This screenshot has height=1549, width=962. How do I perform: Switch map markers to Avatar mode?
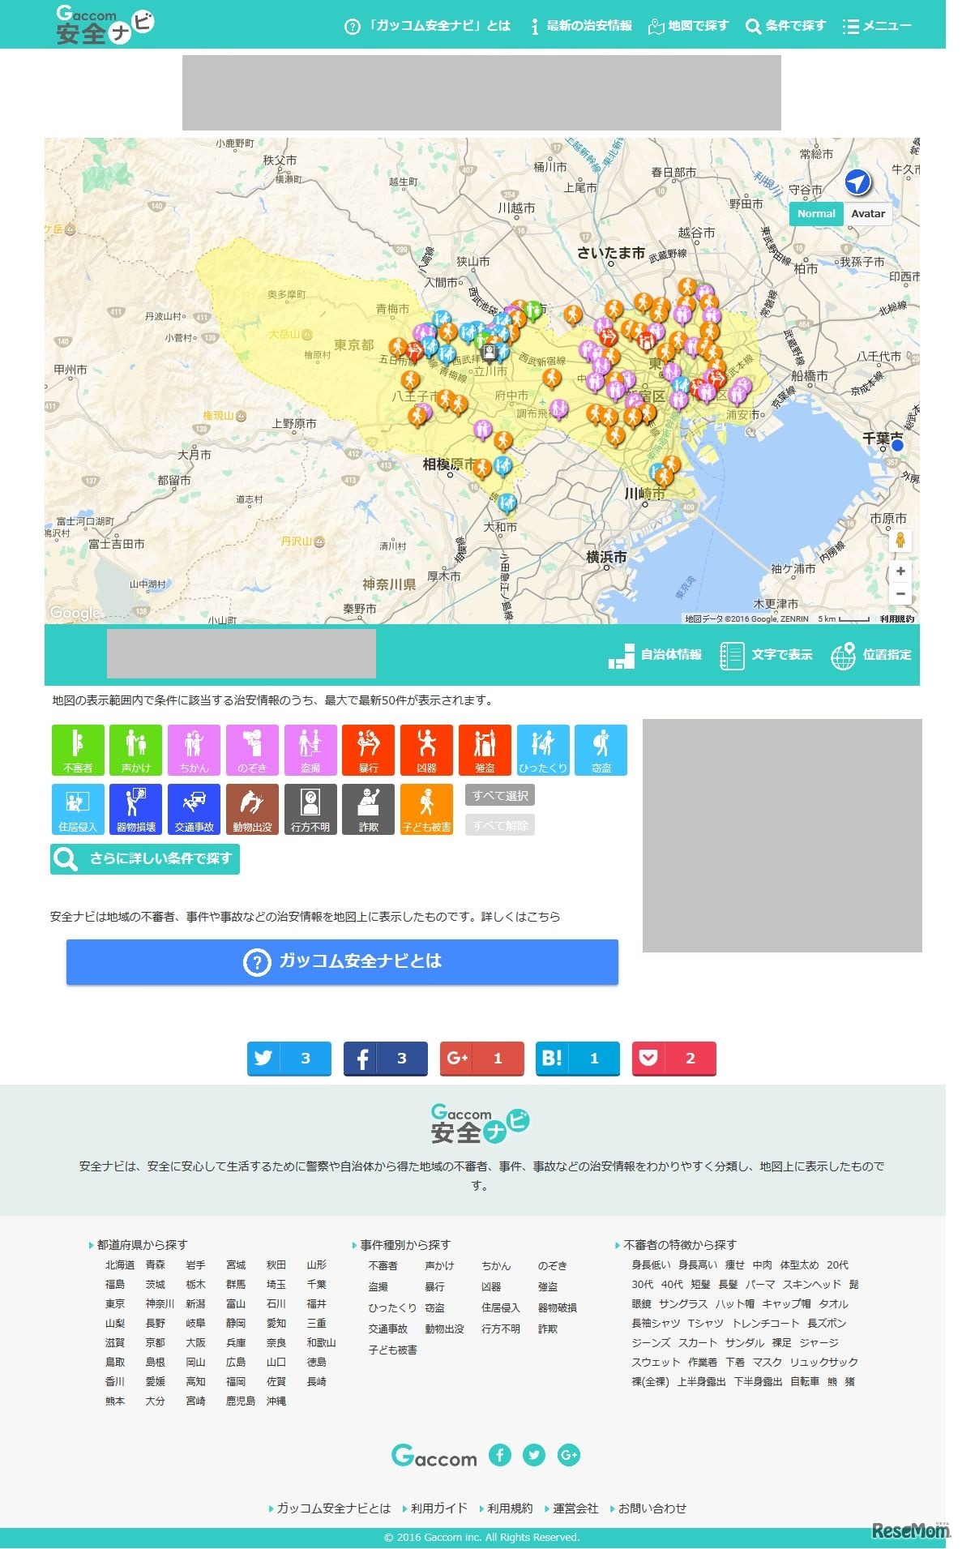(868, 214)
